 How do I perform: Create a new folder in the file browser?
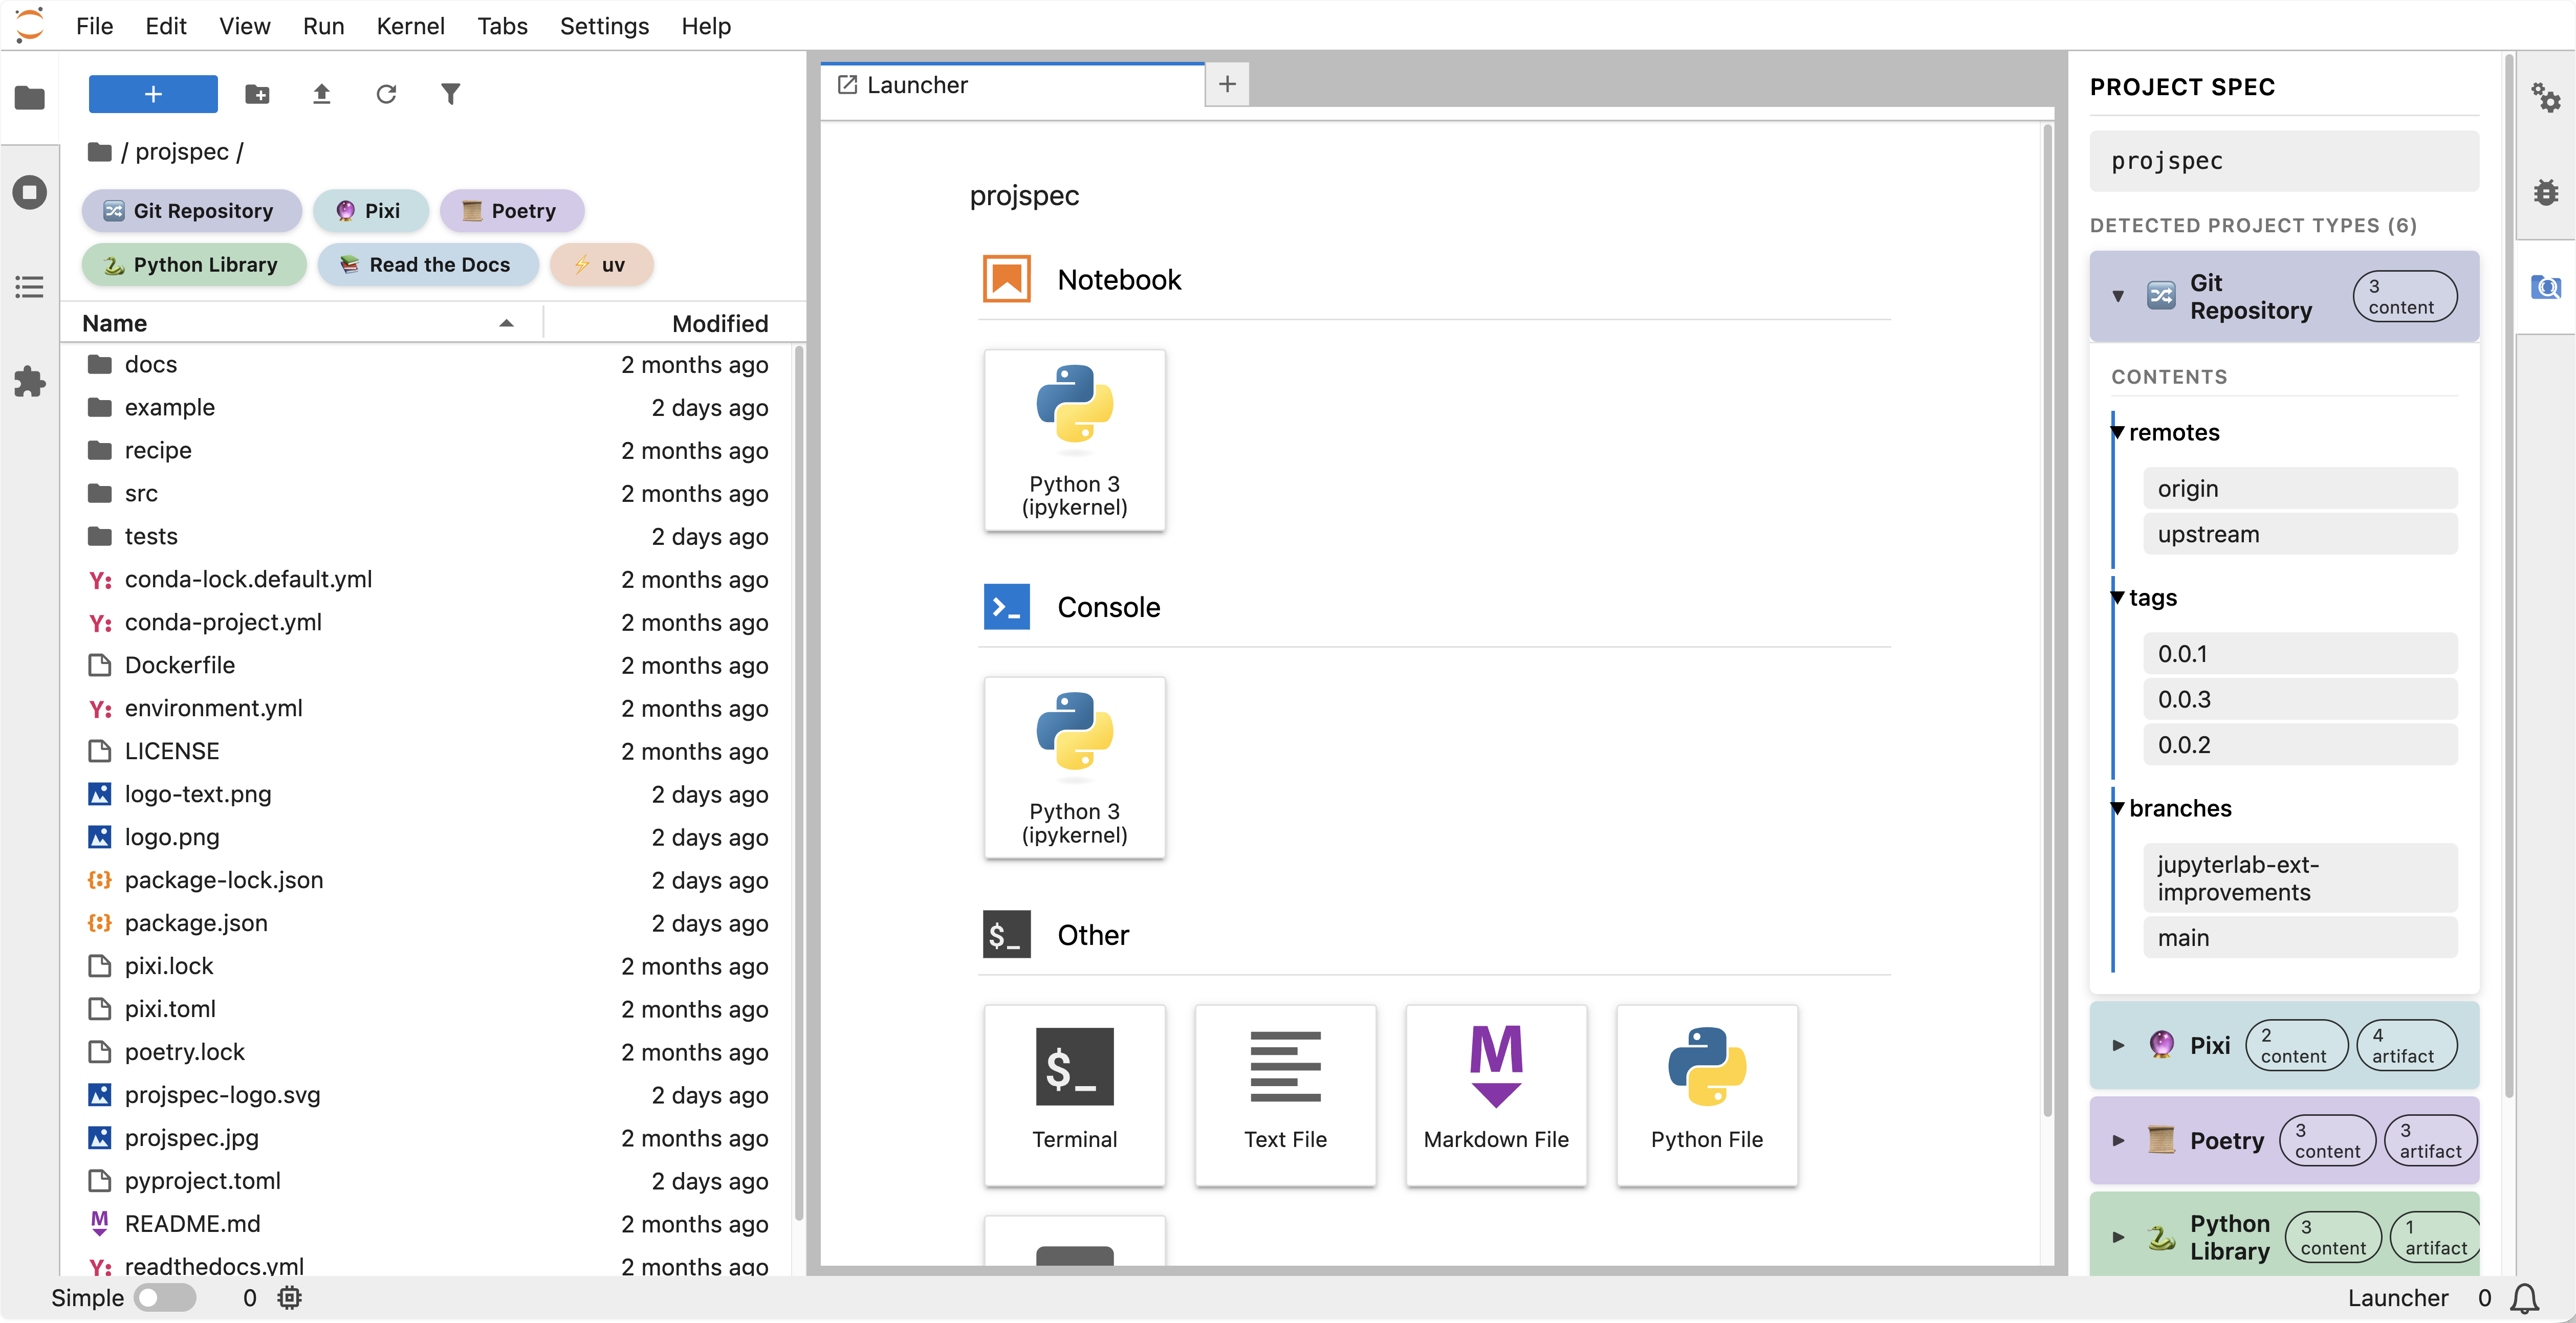pyautogui.click(x=257, y=93)
